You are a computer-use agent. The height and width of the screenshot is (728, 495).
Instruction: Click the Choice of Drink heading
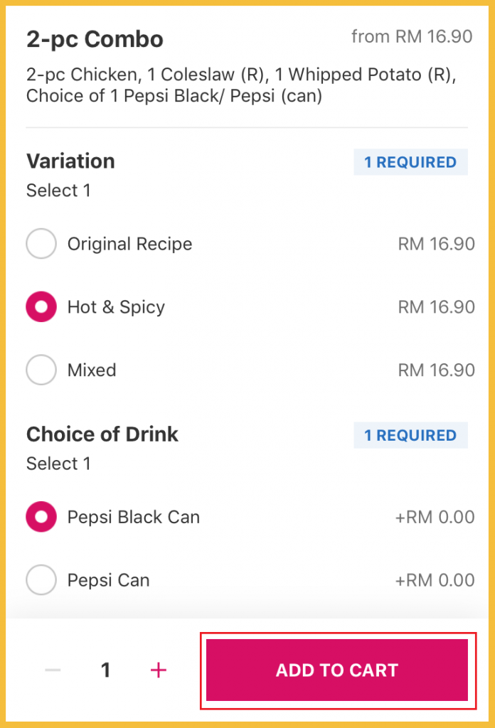(102, 434)
